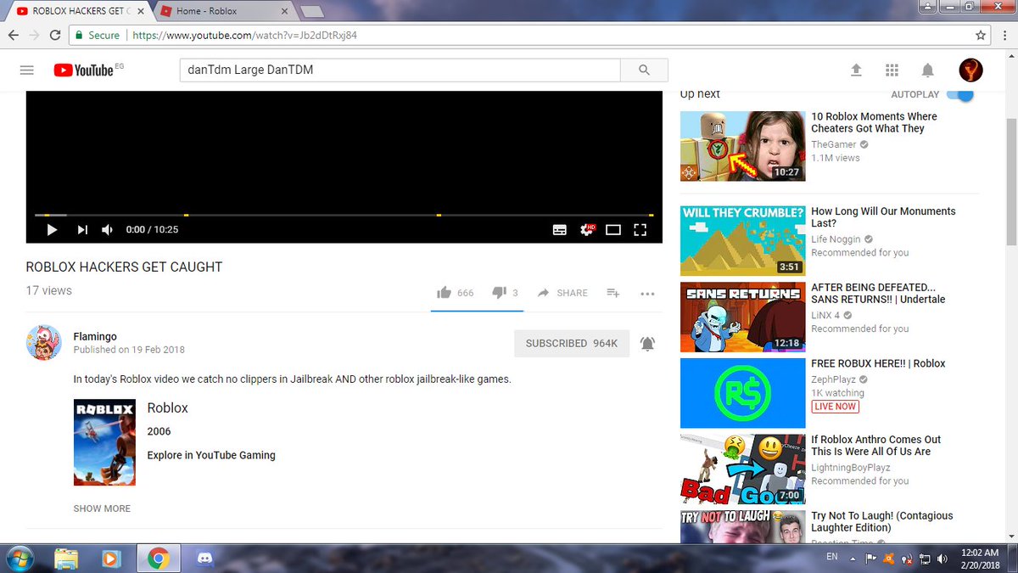Viewport: 1018px width, 573px height.
Task: Open the Sans Returns Undertale thumbnail
Action: 742,317
